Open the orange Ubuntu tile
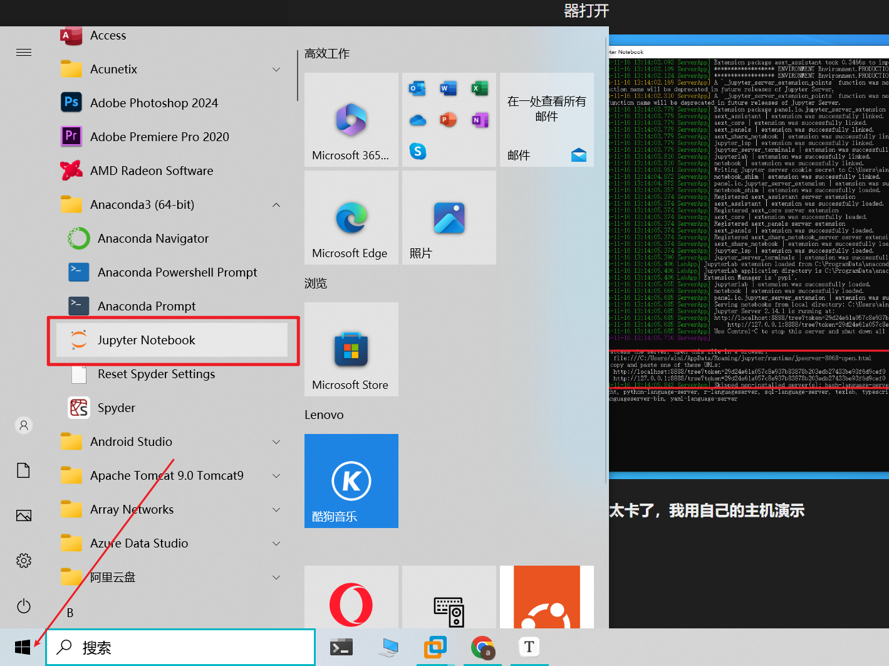Screen dimensions: 889x666 547,597
